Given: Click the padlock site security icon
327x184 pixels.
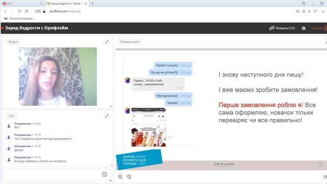Looking at the screenshot, I should pos(44,11).
